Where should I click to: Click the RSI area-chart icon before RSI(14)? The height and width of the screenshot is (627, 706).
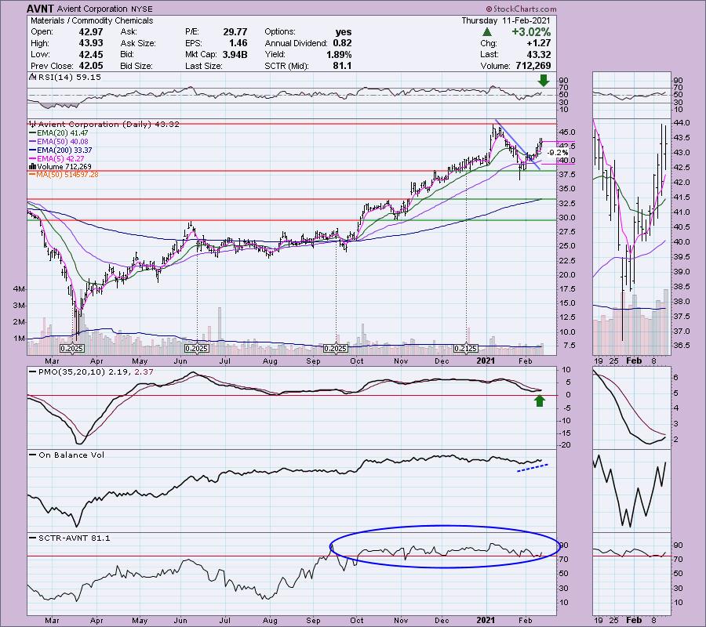click(x=33, y=78)
